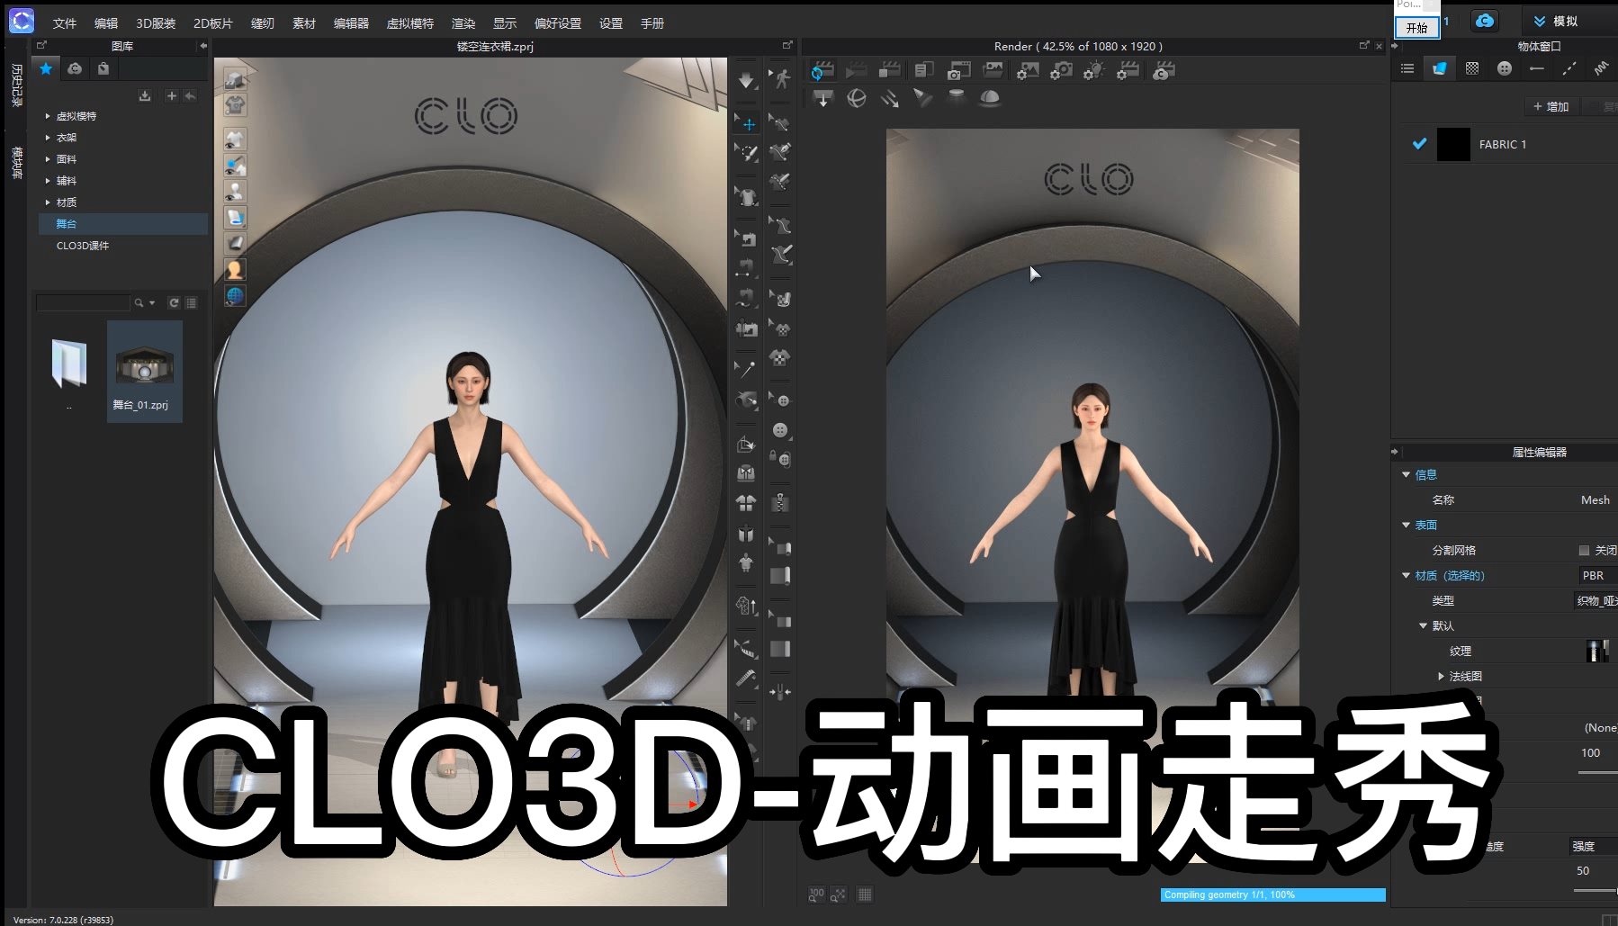The height and width of the screenshot is (926, 1618).
Task: Click the stop render clapperboard icon
Action: pos(889,70)
